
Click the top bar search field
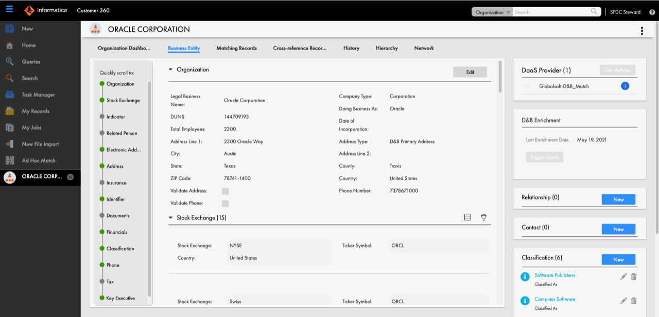(552, 12)
